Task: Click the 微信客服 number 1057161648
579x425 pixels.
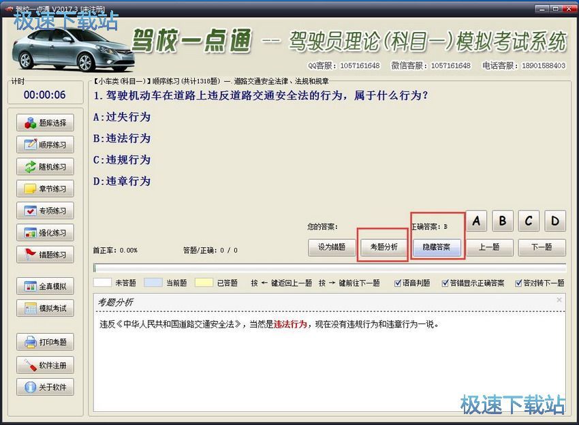Action: click(x=451, y=66)
